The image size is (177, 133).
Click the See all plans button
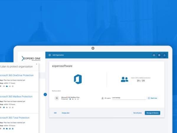pyautogui.click(x=137, y=113)
